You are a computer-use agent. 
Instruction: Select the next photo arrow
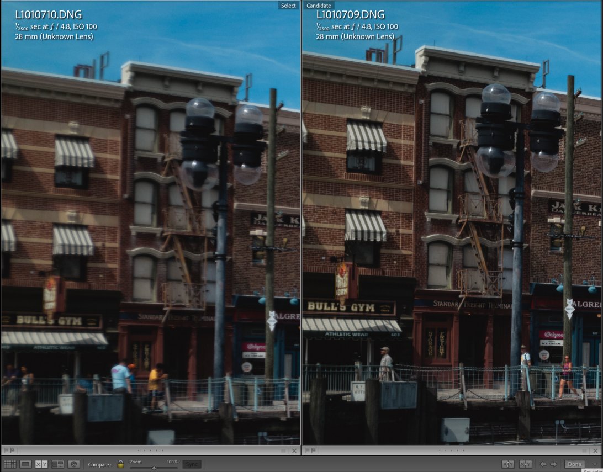pyautogui.click(x=554, y=464)
